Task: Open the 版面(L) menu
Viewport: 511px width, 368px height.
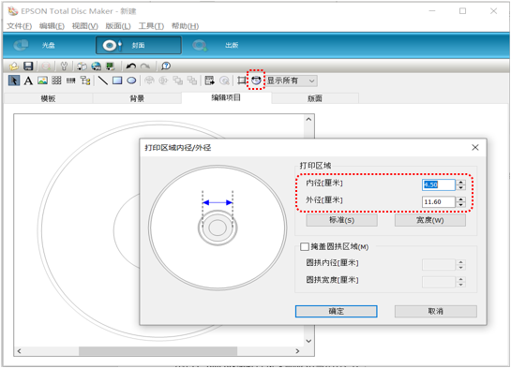Action: 118,26
